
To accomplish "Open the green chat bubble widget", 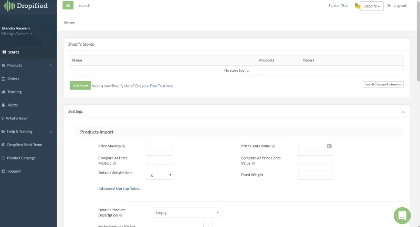I will pos(402,215).
